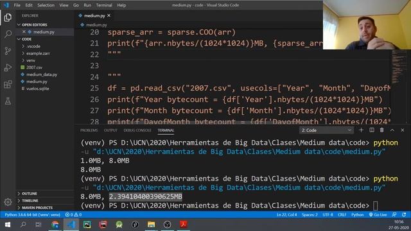Open Windows taskbar search
The image size is (411, 231).
[23, 225]
